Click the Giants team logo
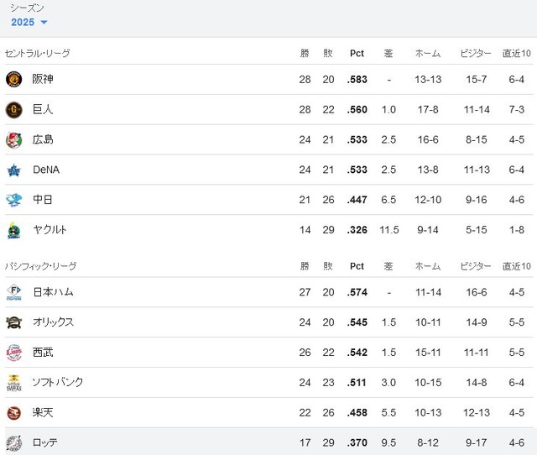The height and width of the screenshot is (455, 537). coord(14,110)
